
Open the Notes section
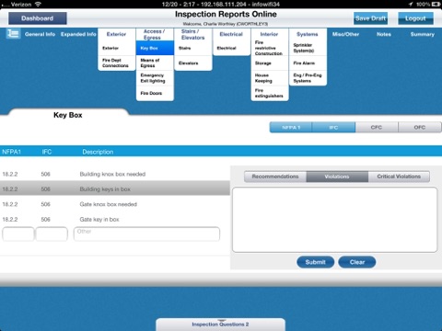click(384, 34)
